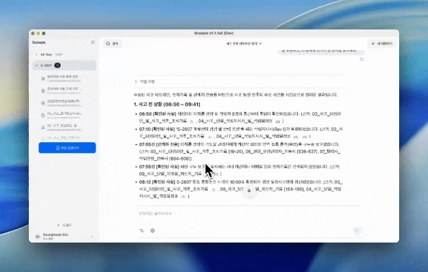Click citation [1] in the 06:50 entry

[x=191, y=121]
